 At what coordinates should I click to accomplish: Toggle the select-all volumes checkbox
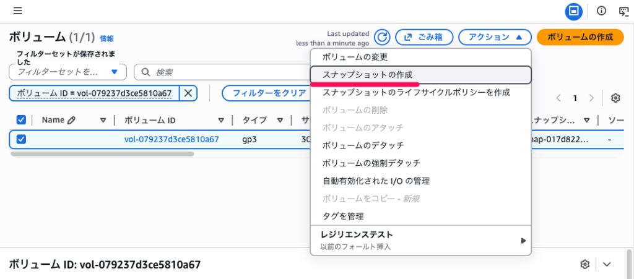click(x=21, y=120)
